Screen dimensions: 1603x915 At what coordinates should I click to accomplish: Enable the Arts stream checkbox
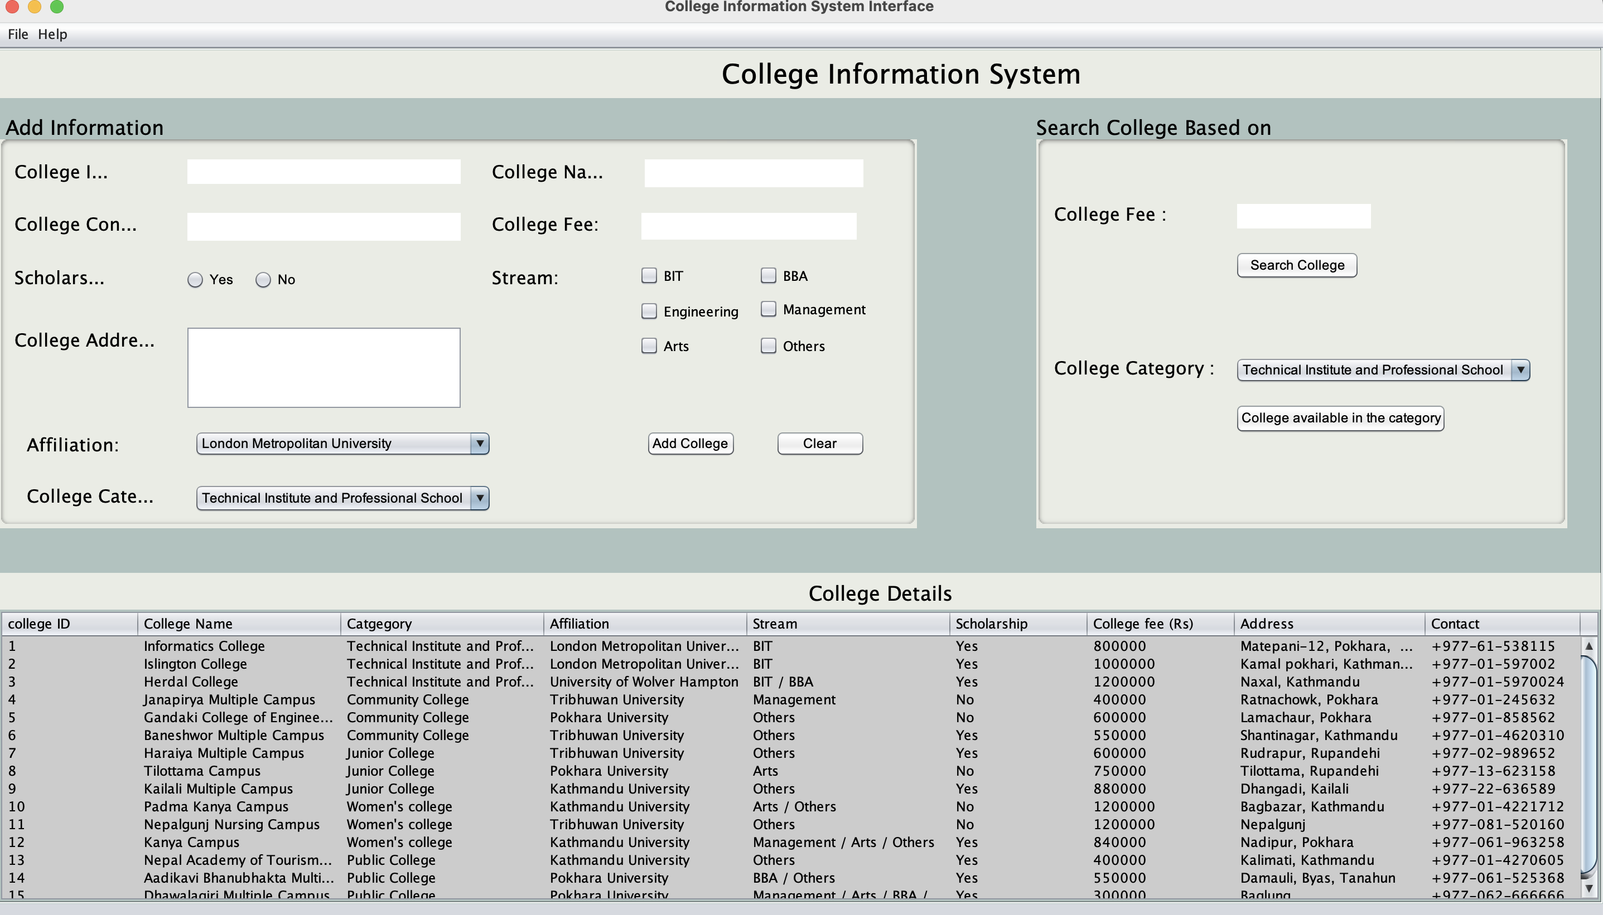[648, 345]
